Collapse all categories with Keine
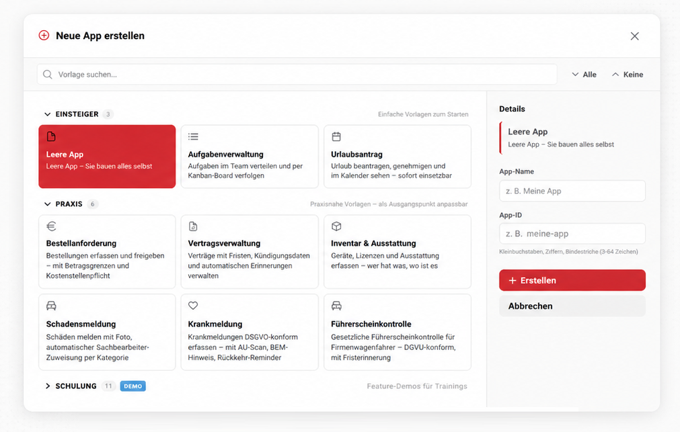The height and width of the screenshot is (432, 680). coord(627,75)
